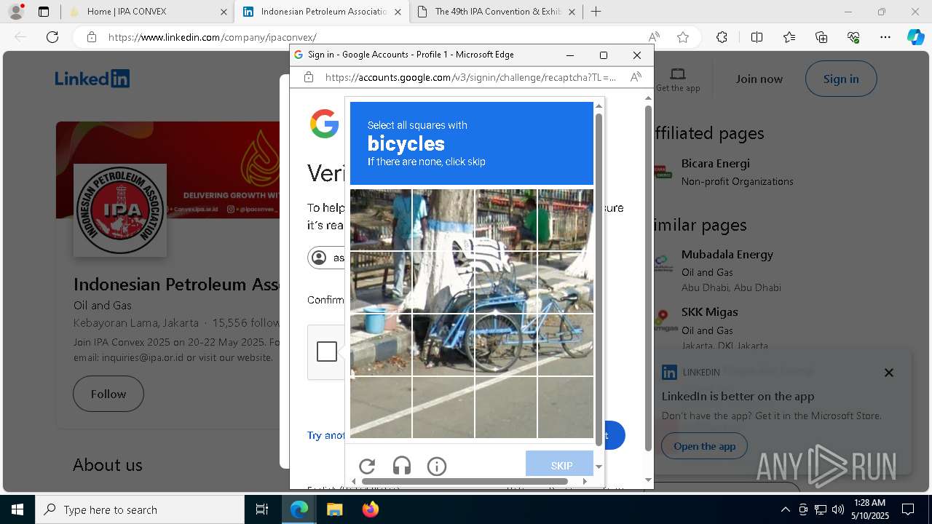Open the tab actions menu icon
The height and width of the screenshot is (524, 932).
coord(44,12)
